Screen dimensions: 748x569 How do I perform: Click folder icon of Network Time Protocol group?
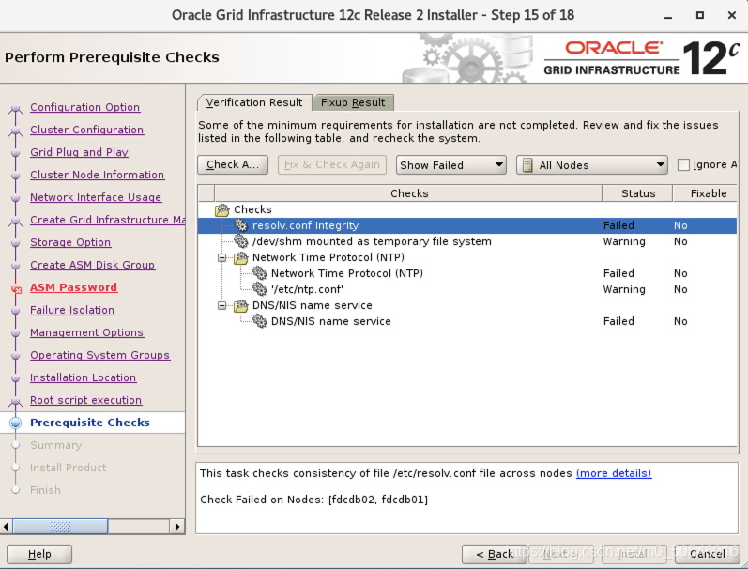click(x=241, y=258)
